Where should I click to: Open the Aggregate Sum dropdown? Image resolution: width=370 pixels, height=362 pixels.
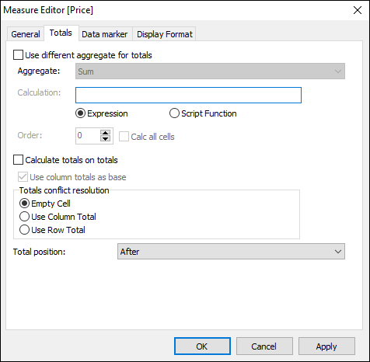coord(210,71)
